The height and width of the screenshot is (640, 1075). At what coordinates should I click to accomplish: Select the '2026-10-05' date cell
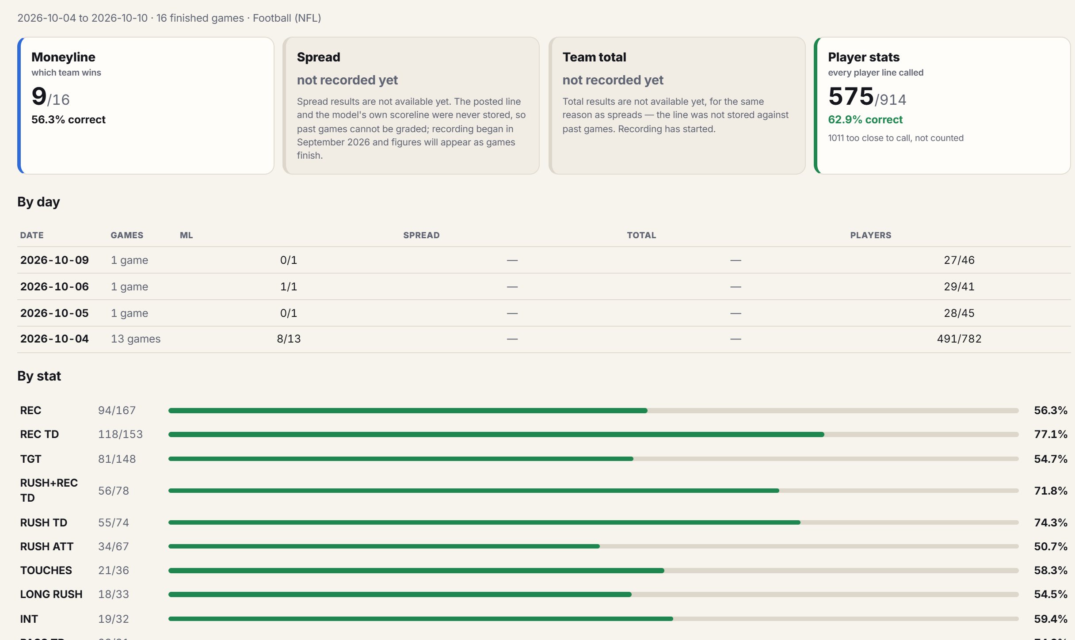tap(54, 313)
